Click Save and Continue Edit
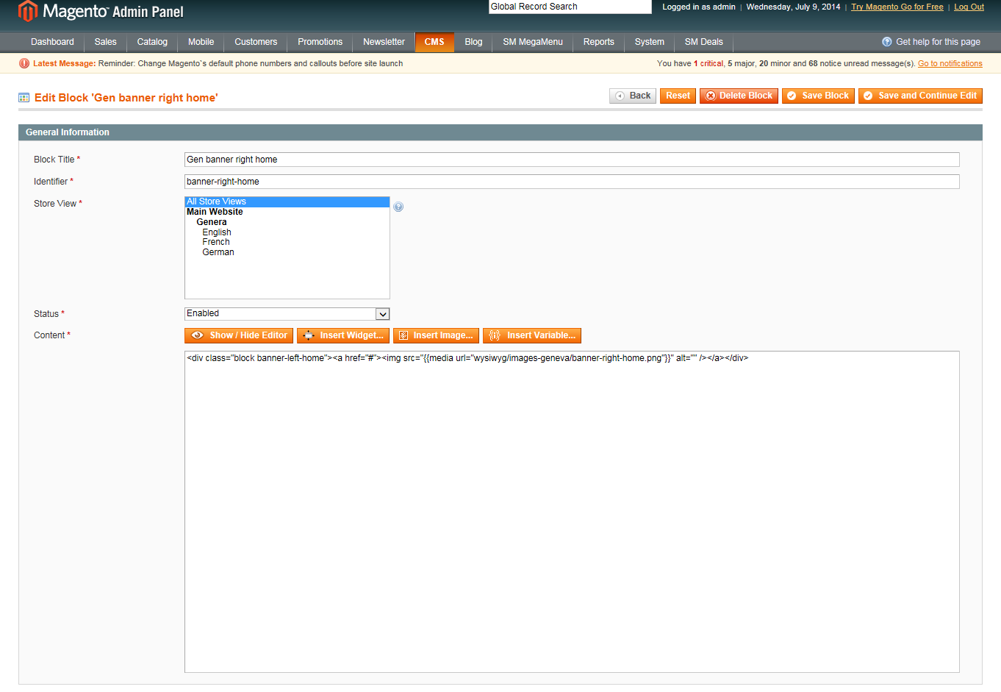 coord(920,96)
